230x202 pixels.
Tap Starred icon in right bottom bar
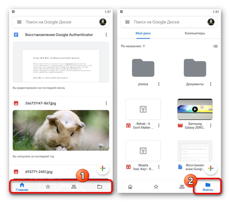pos(156,187)
